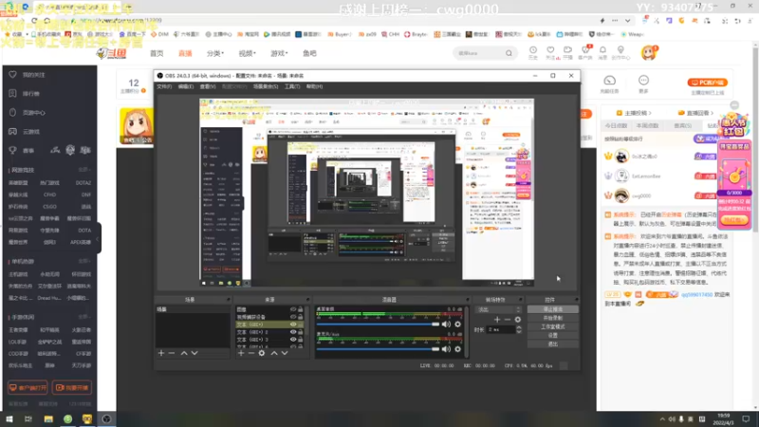
Task: Click the website search magnifier icon
Action: click(509, 53)
